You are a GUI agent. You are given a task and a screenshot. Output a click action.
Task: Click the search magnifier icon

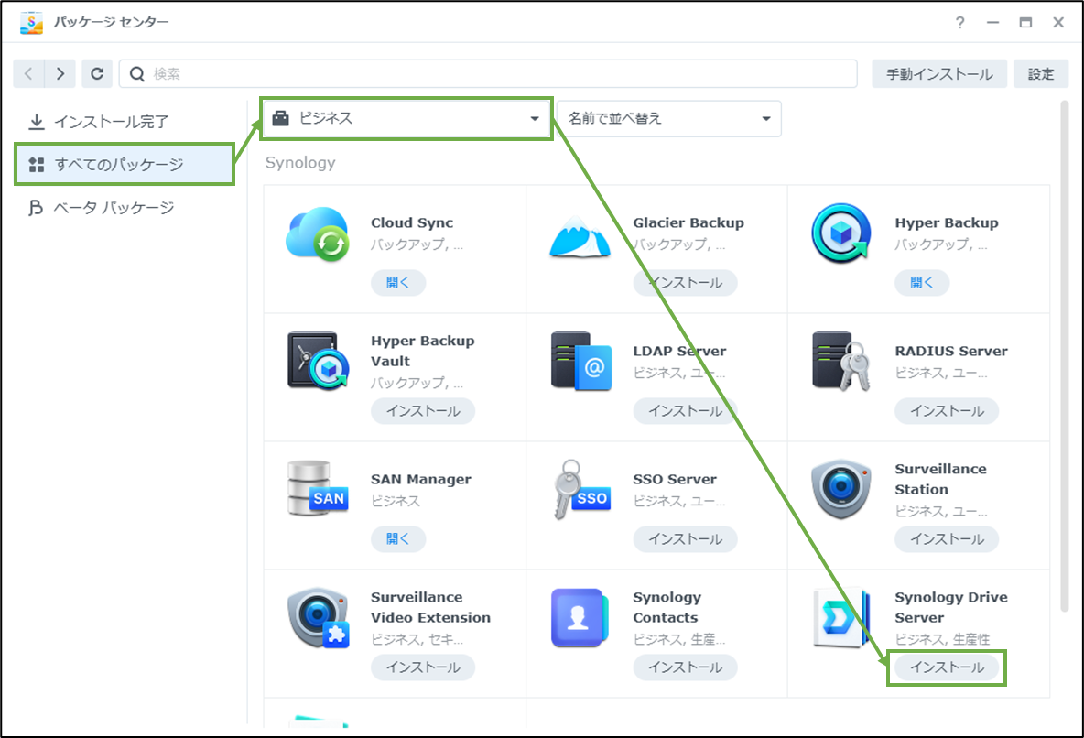tap(137, 73)
